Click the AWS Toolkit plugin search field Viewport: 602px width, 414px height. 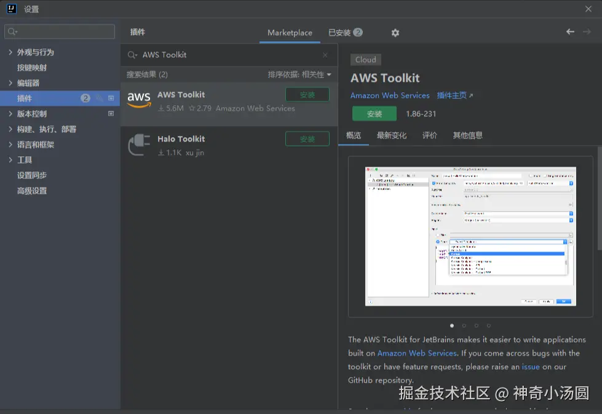[231, 55]
